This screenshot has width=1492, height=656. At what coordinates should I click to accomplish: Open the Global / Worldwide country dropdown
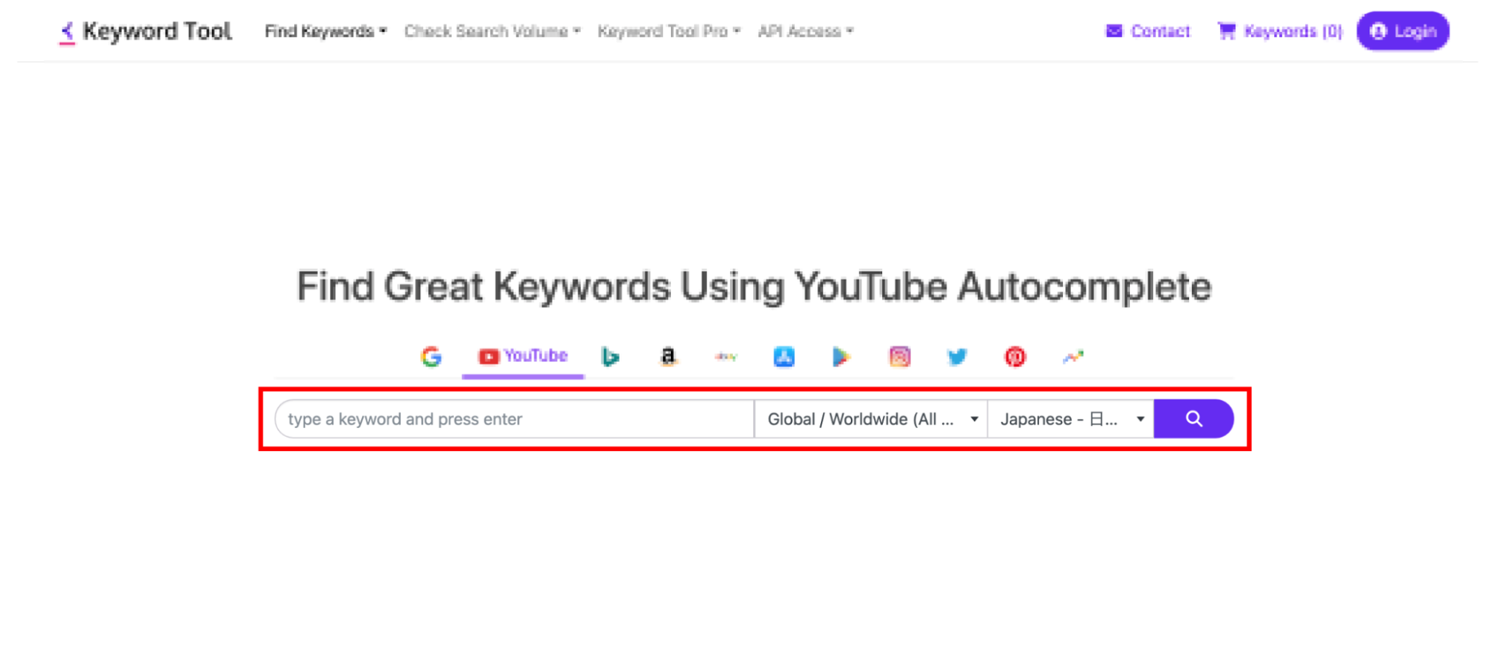click(871, 419)
